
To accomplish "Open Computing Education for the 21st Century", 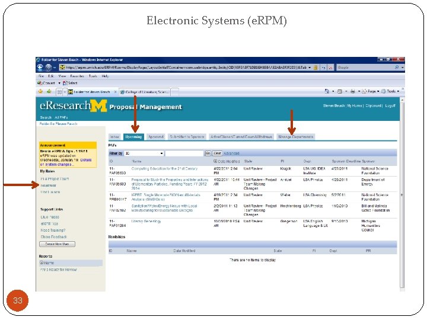I will pos(164,169).
